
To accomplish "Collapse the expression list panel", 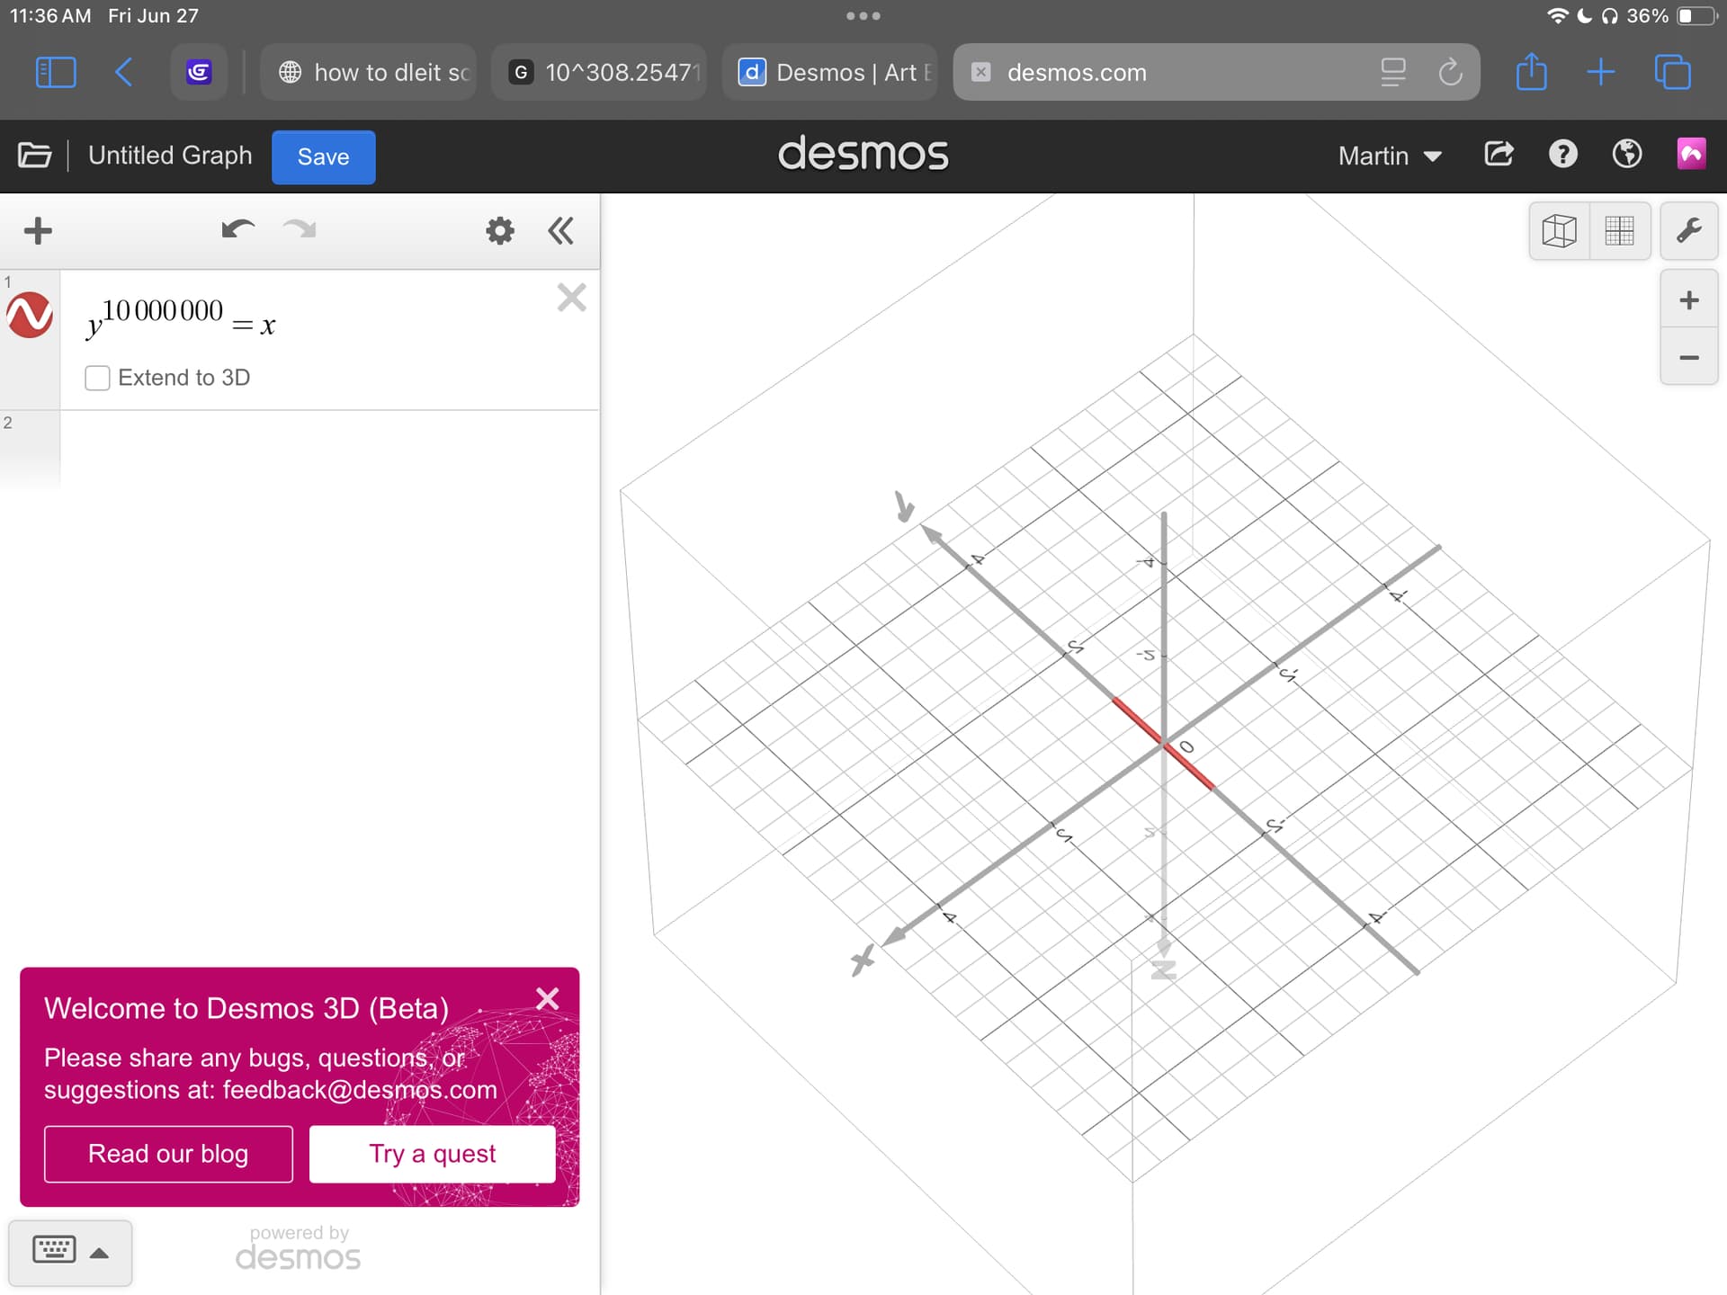I will (x=560, y=231).
